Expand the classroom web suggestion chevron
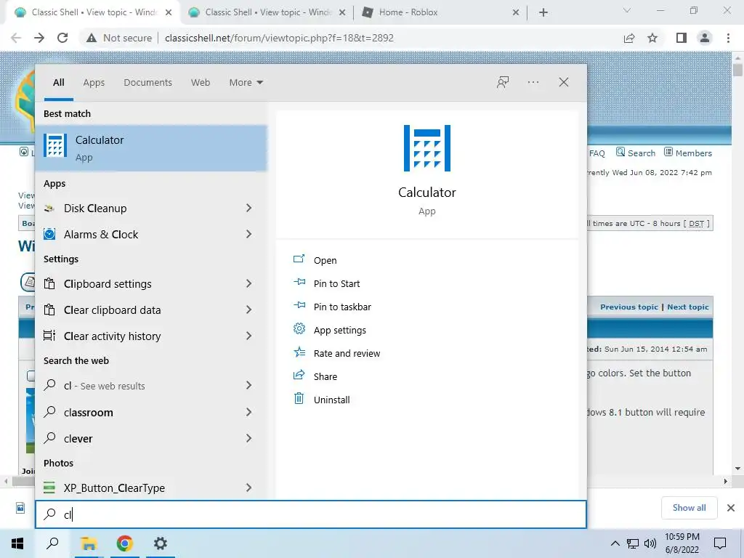 [x=248, y=412]
